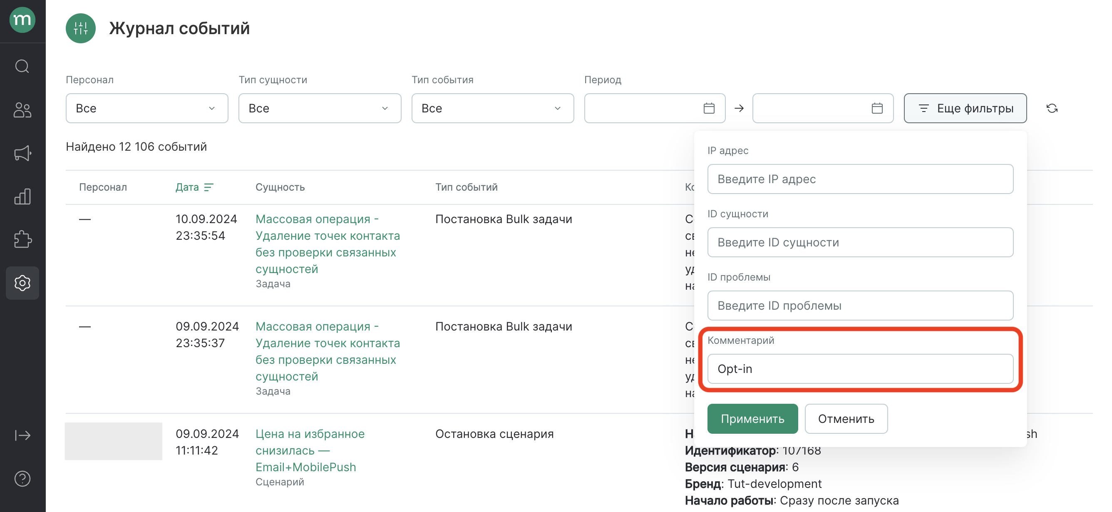Open Цена на избранное снизилась scenario link
The height and width of the screenshot is (512, 1112).
click(310, 450)
